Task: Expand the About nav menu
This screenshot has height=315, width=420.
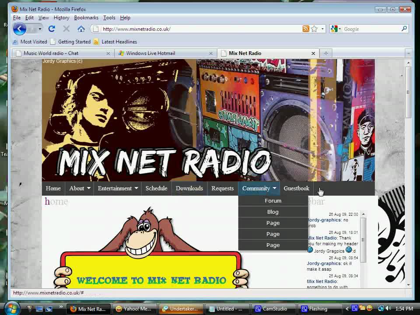Action: point(80,188)
